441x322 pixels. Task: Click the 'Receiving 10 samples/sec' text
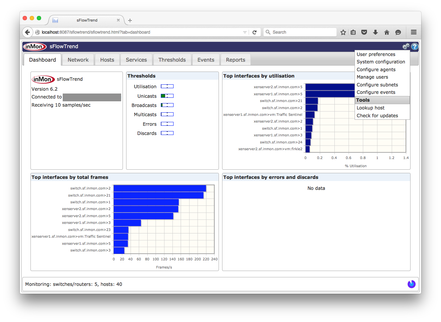coord(61,105)
